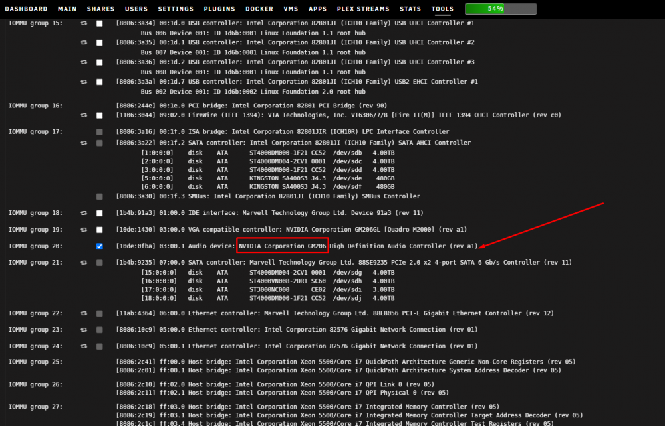Click reset icon beside FireWire IEEE 1394 device

pos(84,115)
